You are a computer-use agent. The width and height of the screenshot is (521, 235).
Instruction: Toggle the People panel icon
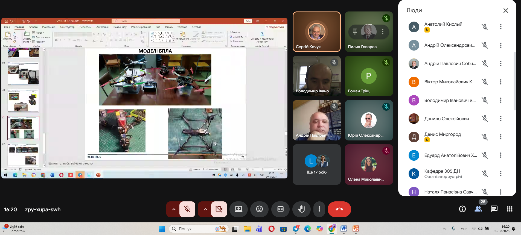coord(478,209)
